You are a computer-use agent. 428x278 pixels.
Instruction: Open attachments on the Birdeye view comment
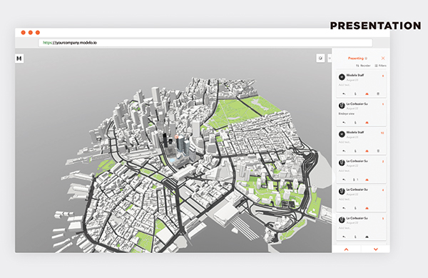click(355, 122)
